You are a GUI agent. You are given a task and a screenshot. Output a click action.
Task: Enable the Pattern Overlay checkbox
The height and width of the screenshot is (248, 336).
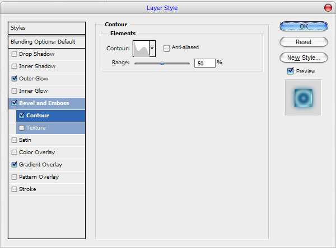14,177
